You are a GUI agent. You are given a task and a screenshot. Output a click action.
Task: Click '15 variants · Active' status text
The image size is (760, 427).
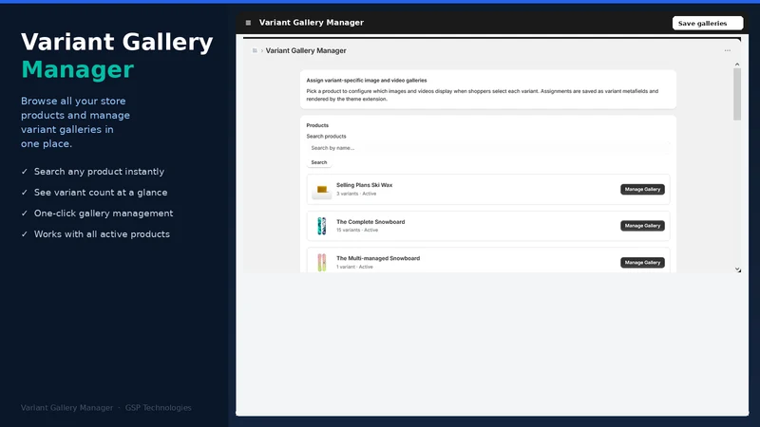(357, 230)
